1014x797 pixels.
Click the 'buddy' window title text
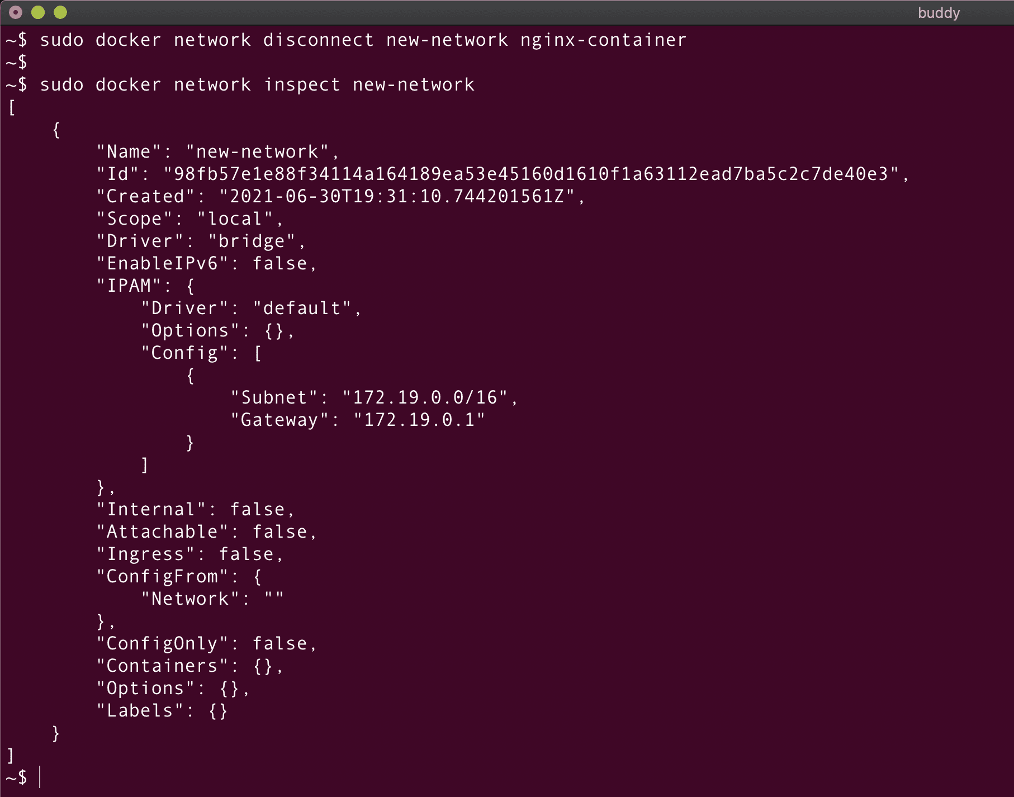tap(939, 13)
